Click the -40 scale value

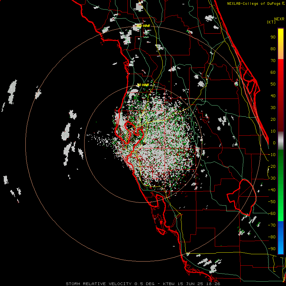[272, 190]
